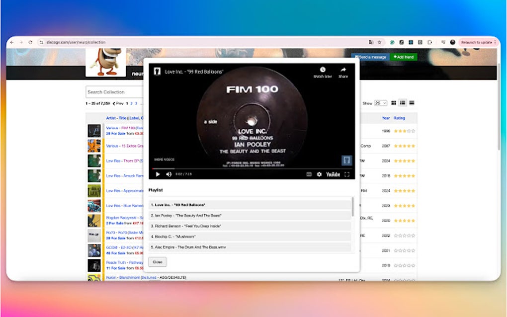
Task: Sort the collection by Year
Action: coord(386,118)
